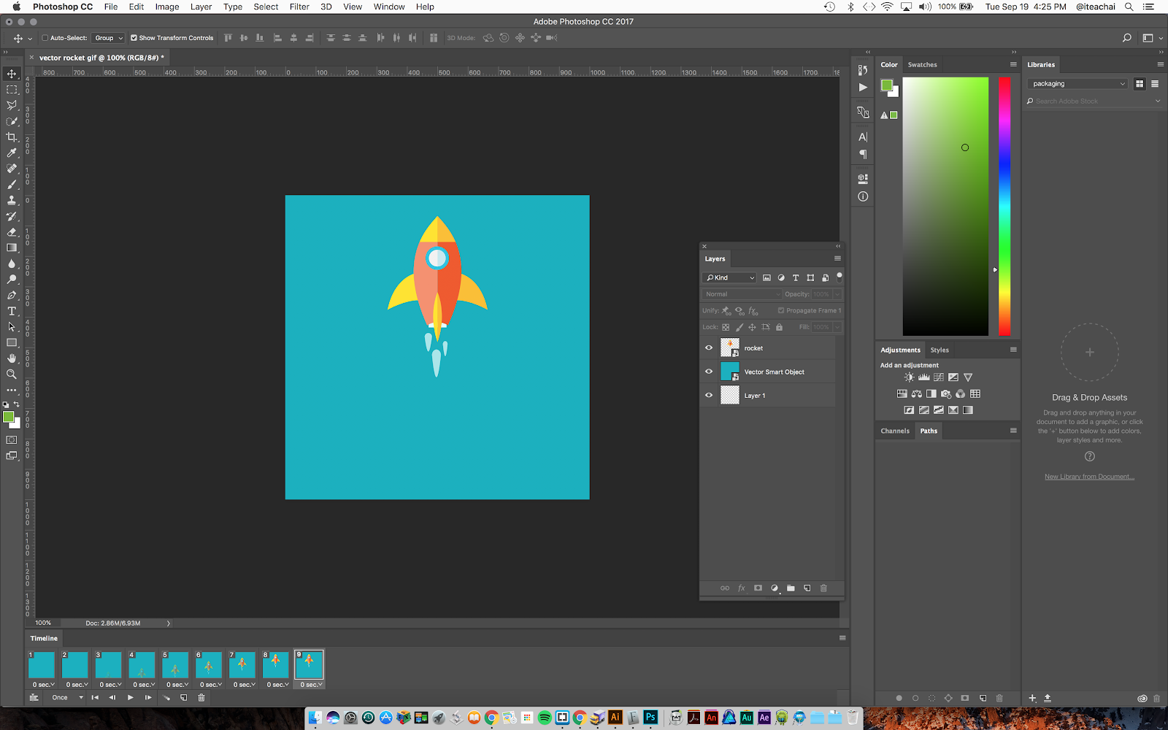The height and width of the screenshot is (730, 1168).
Task: Choose the Hand tool
Action: point(12,358)
